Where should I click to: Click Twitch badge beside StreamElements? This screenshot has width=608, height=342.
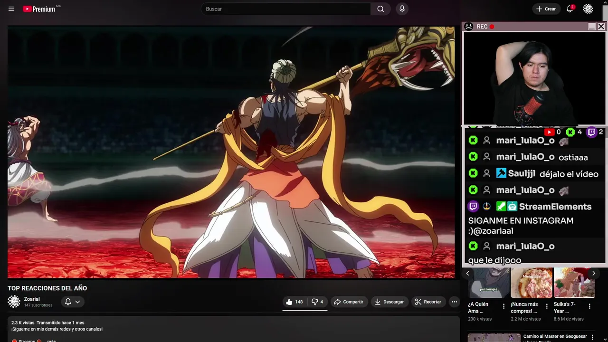pyautogui.click(x=473, y=206)
